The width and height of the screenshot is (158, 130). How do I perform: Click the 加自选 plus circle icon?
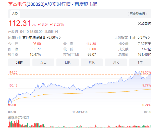point(139,23)
